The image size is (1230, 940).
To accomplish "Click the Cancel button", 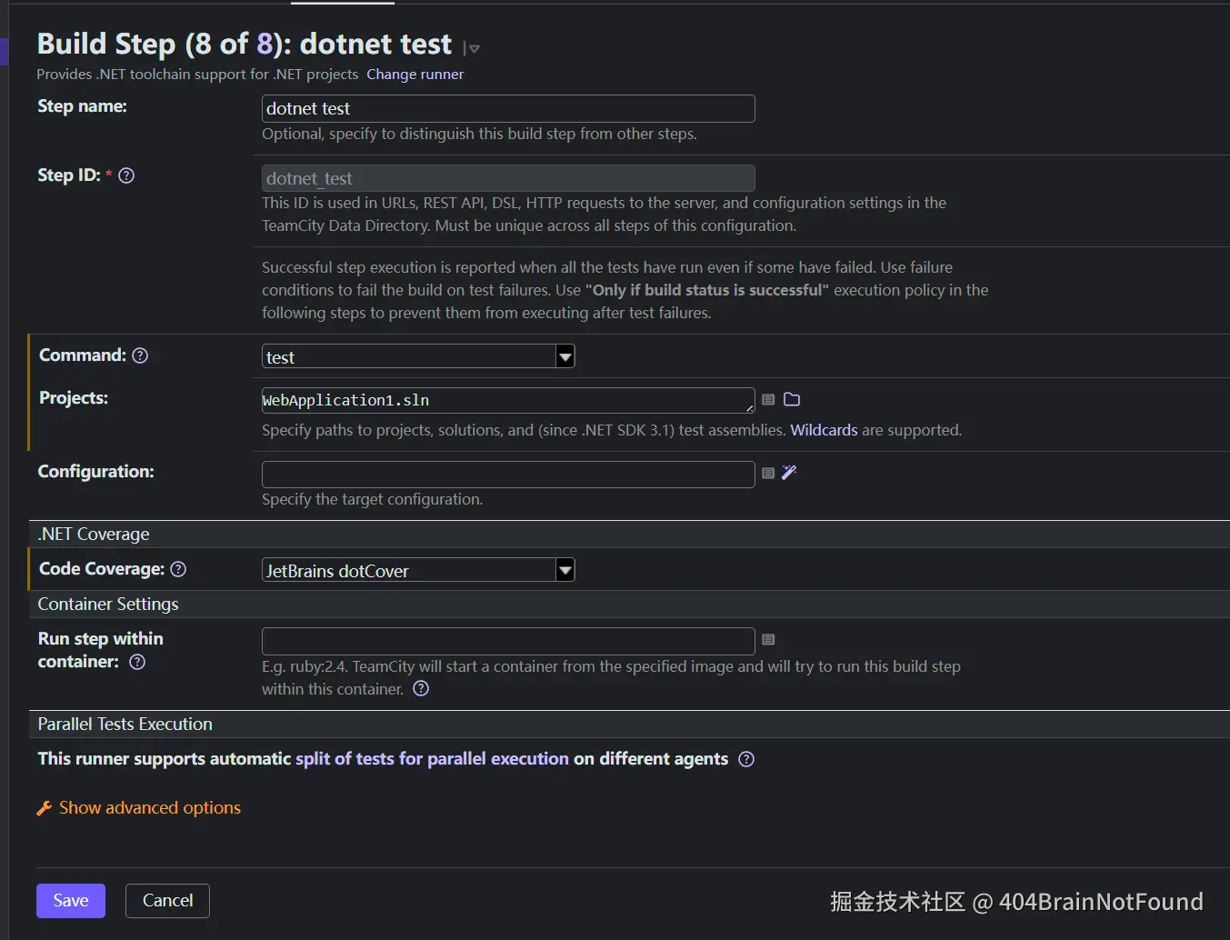I will [x=167, y=901].
